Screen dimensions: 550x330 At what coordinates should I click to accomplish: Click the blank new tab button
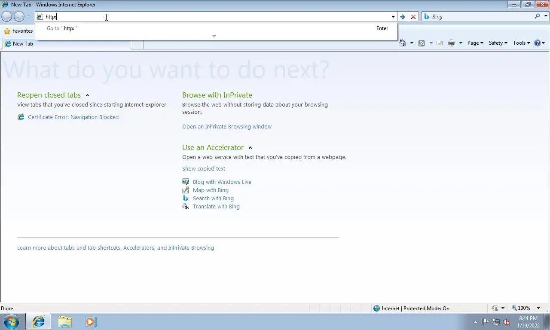point(137,44)
